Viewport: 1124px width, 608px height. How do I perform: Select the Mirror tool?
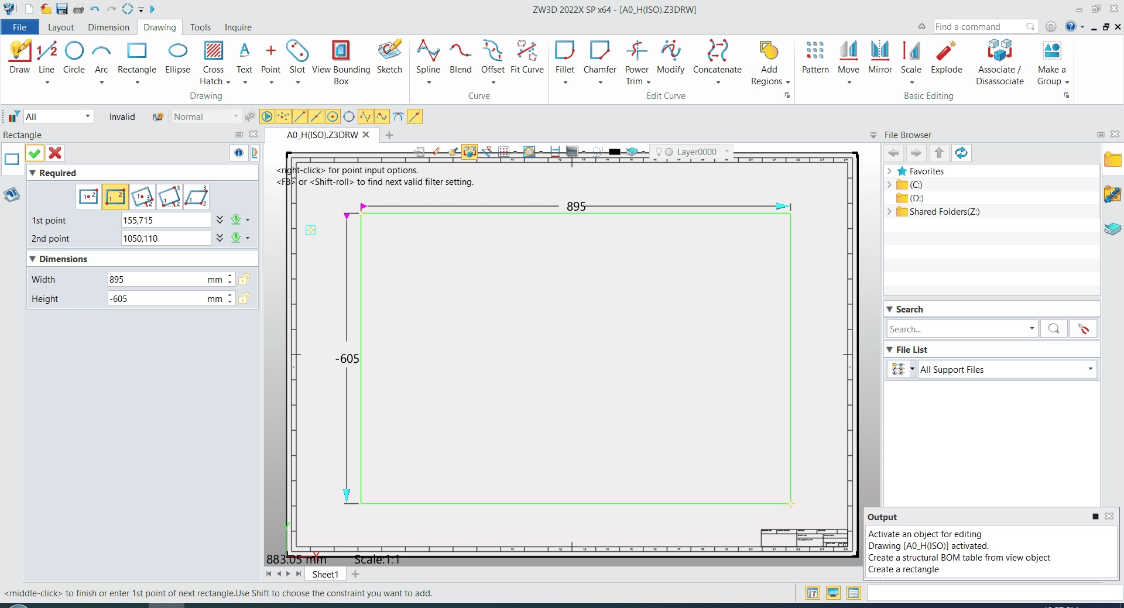880,59
